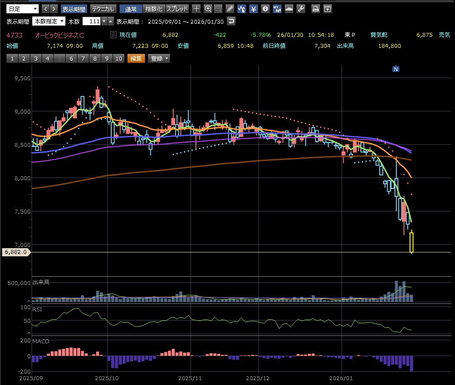Image resolution: width=455 pixels, height=385 pixels.
Task: Click the orange 編集 edit button
Action: click(x=136, y=58)
